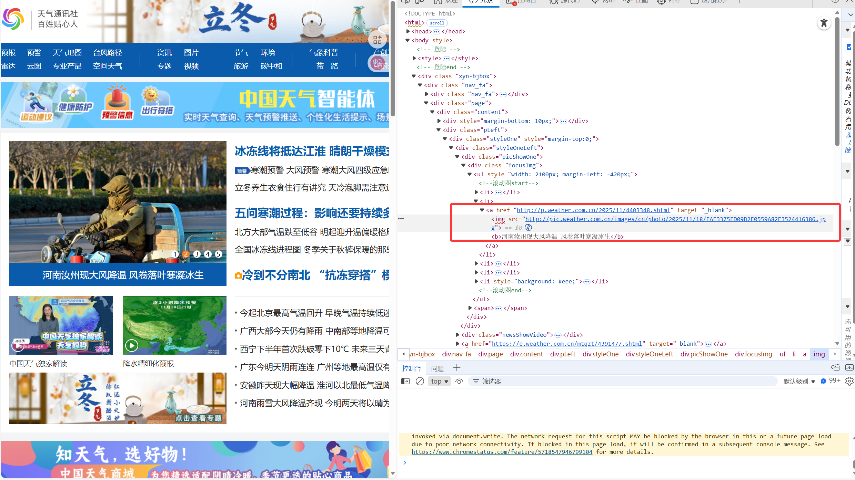Image resolution: width=855 pixels, height=480 pixels.
Task: Toggle the live expression eye icon
Action: click(x=459, y=381)
